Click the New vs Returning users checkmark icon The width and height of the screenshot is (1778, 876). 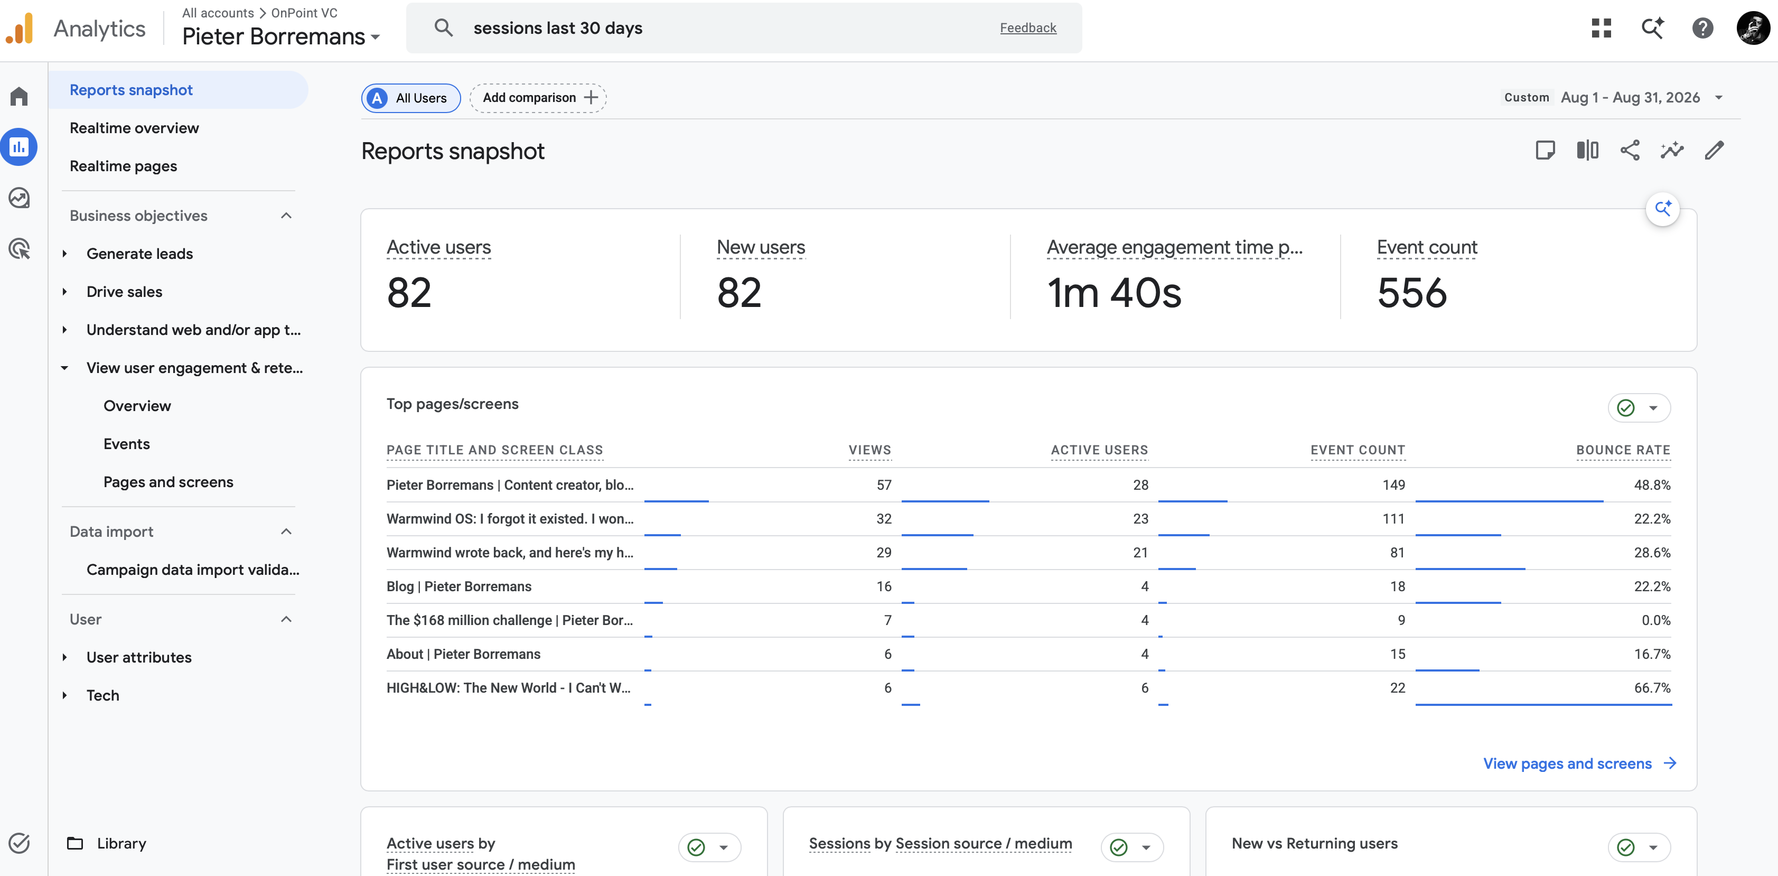pyautogui.click(x=1626, y=847)
